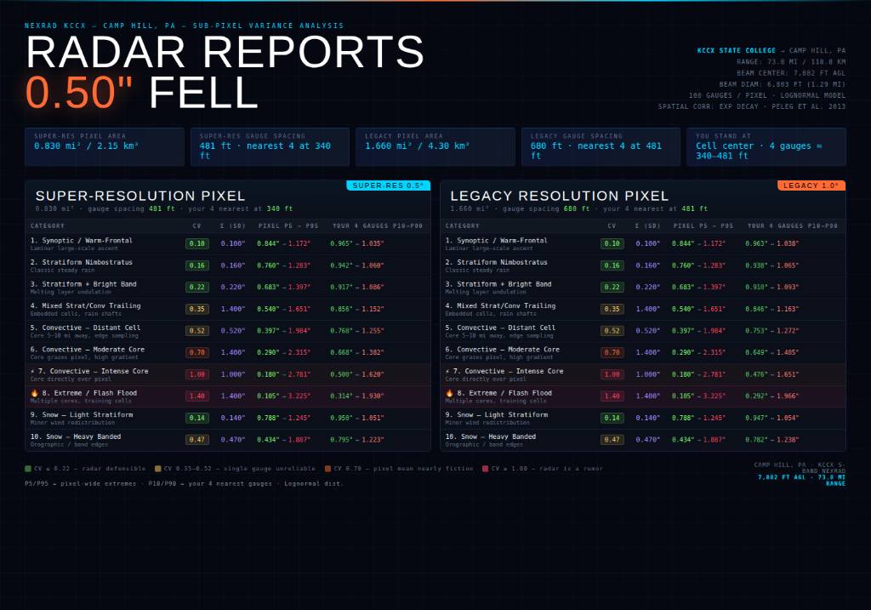The height and width of the screenshot is (610, 871).
Task: Click the green 'radar defensible' legend swatch
Action: click(28, 469)
